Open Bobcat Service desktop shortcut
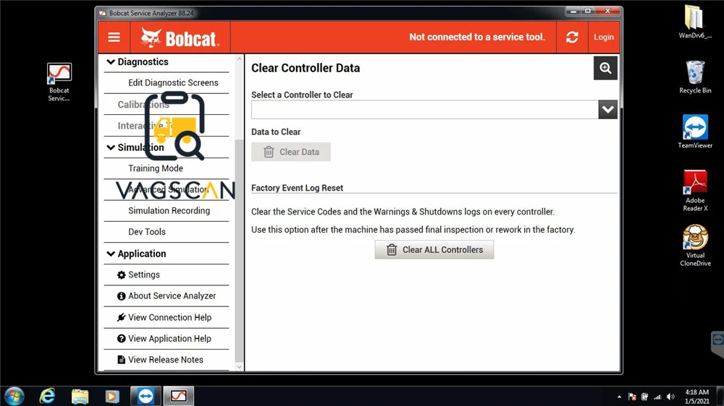This screenshot has width=724, height=406. [59, 82]
